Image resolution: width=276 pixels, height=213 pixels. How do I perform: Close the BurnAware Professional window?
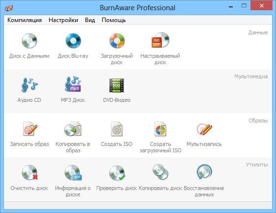coord(262,5)
